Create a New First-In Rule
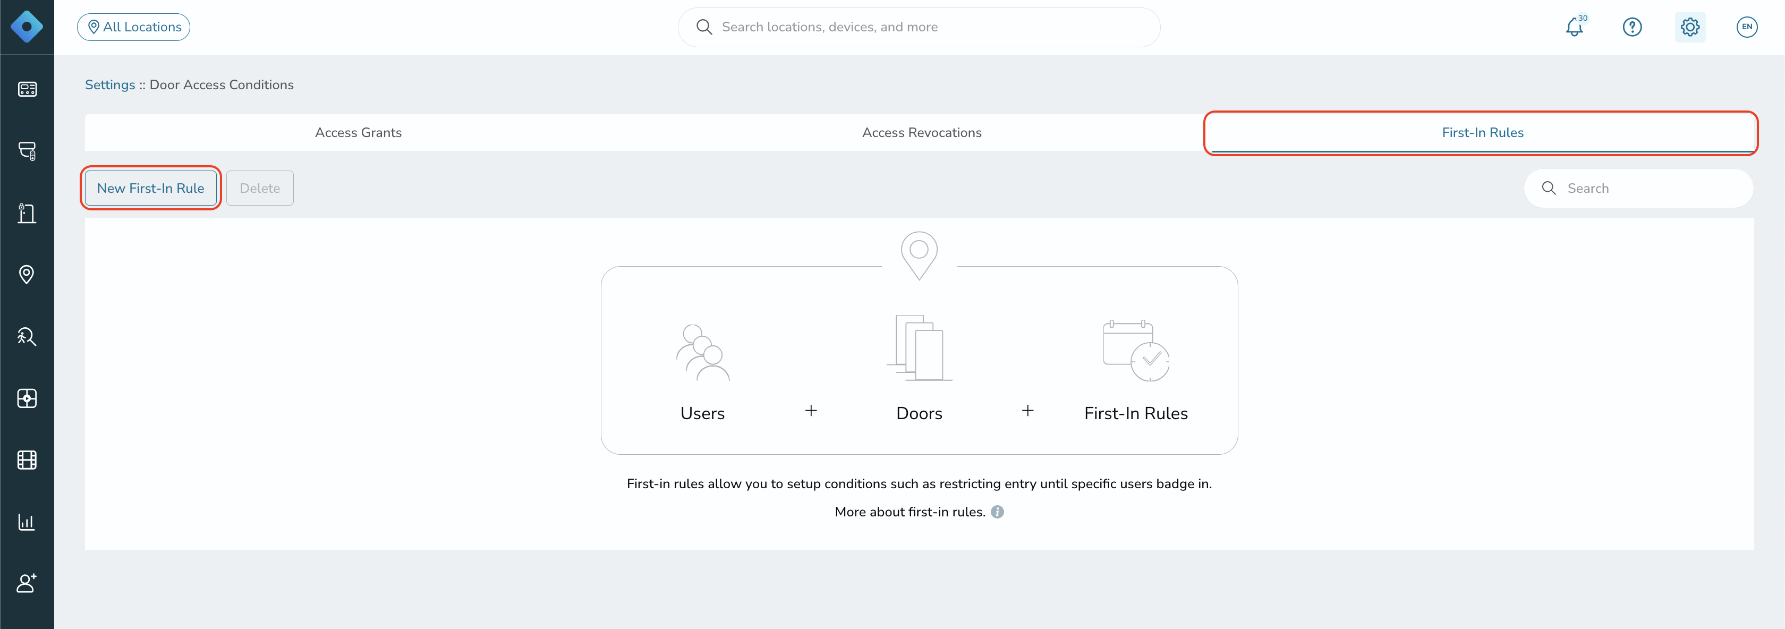The height and width of the screenshot is (629, 1785). (150, 189)
